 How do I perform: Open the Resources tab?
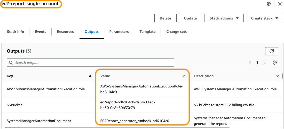[x=65, y=32]
